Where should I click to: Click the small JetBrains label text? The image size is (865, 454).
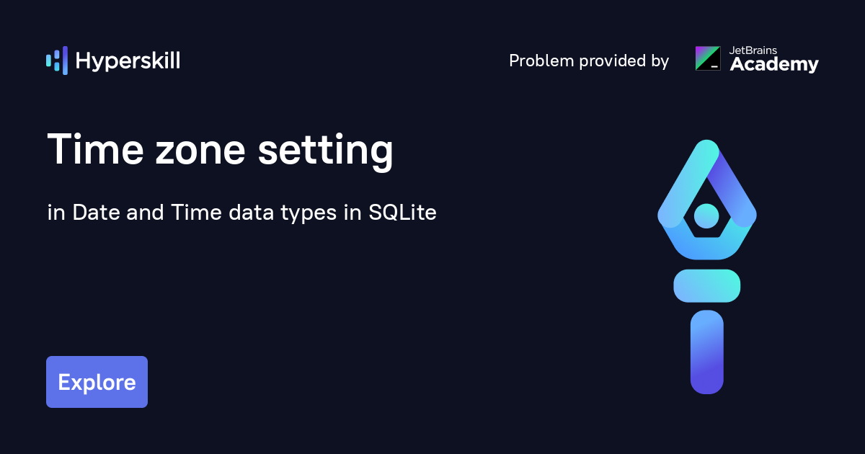(755, 50)
